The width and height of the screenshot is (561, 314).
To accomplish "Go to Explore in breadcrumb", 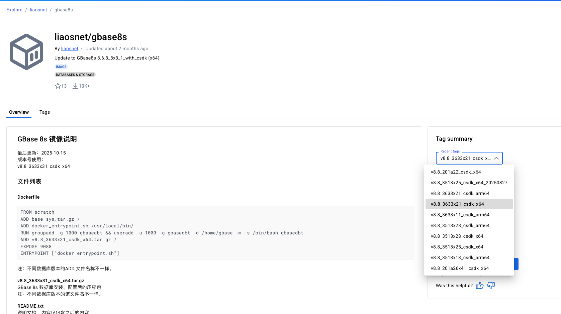I will 14,10.
